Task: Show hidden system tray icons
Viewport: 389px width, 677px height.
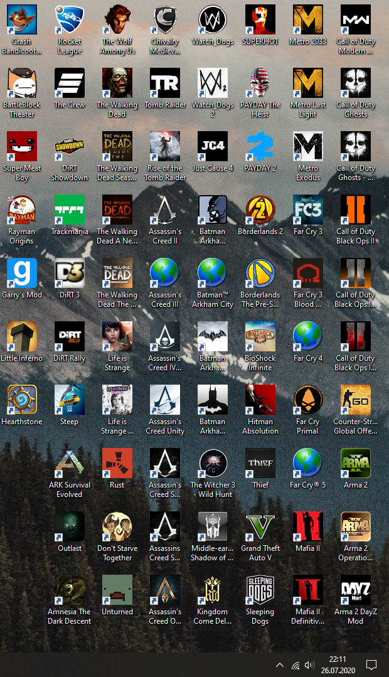Action: (x=279, y=665)
